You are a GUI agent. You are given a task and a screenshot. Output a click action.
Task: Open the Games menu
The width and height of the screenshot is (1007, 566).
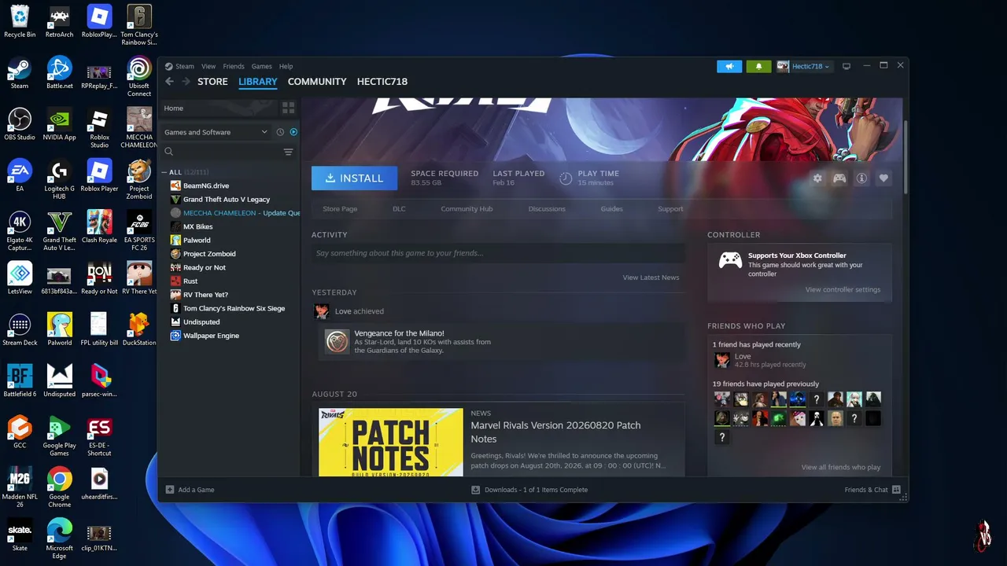262,66
